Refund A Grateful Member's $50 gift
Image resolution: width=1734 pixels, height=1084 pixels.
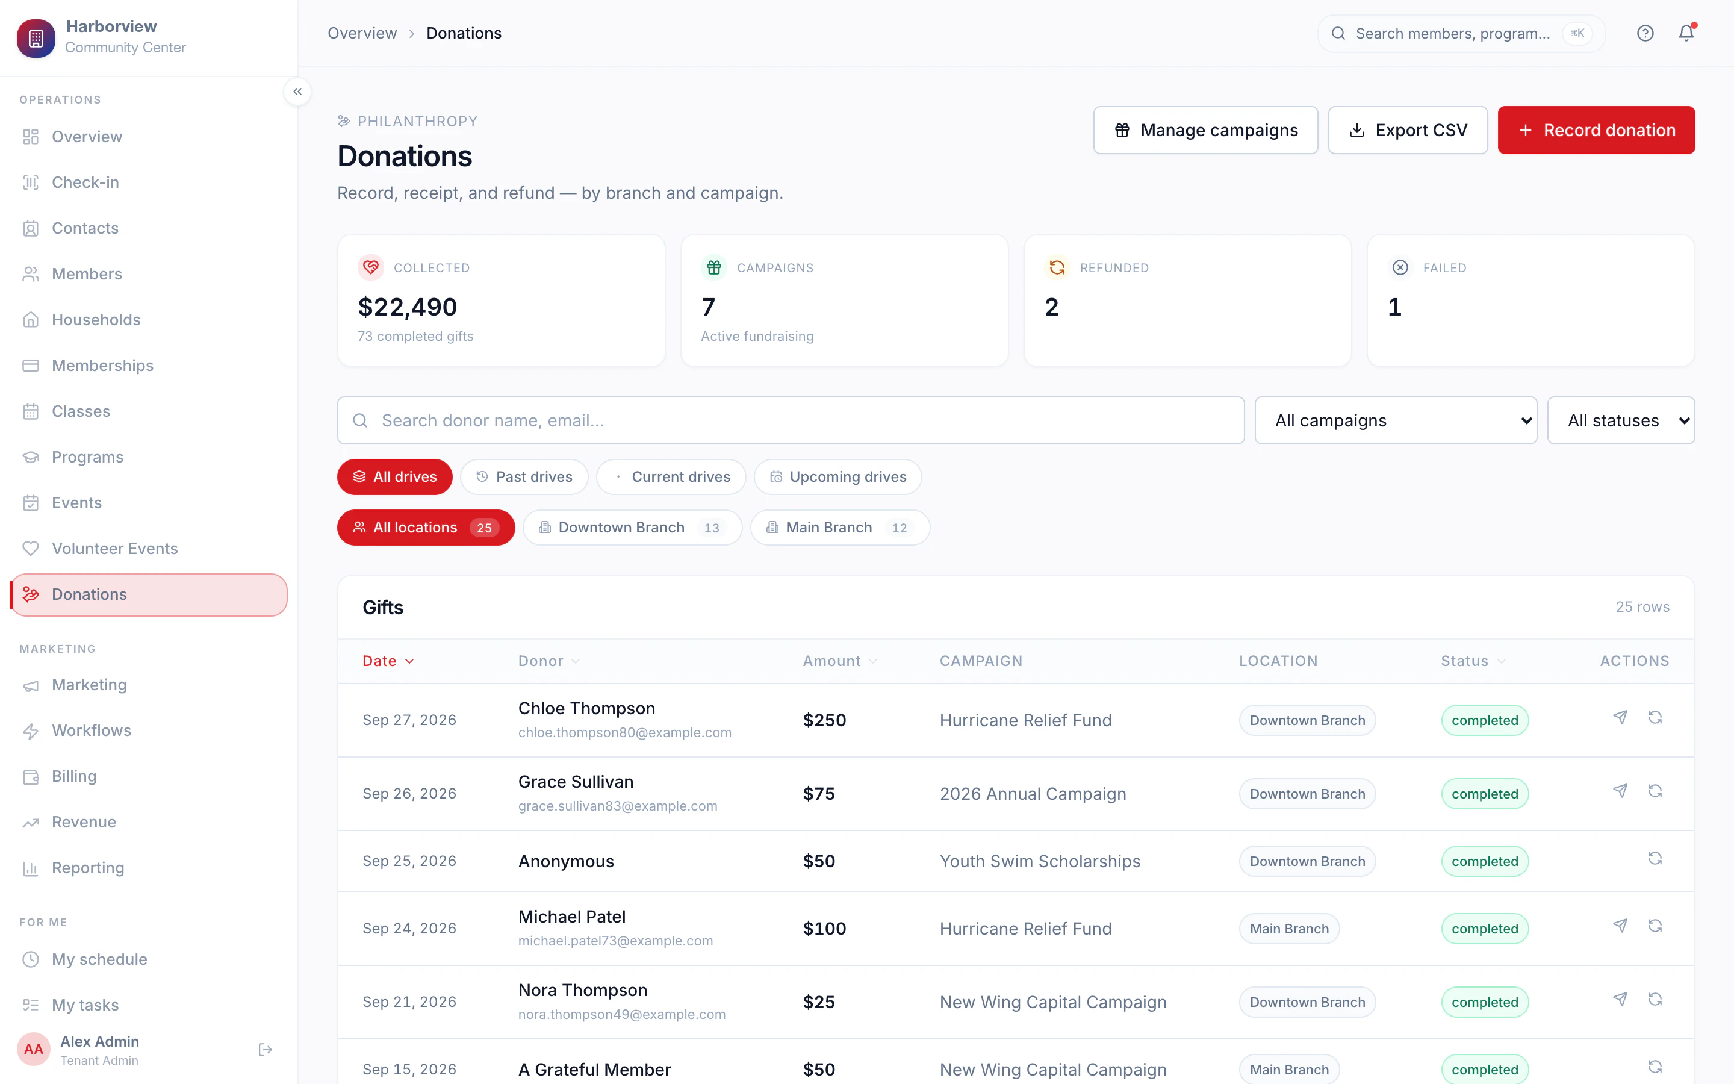(1655, 1066)
